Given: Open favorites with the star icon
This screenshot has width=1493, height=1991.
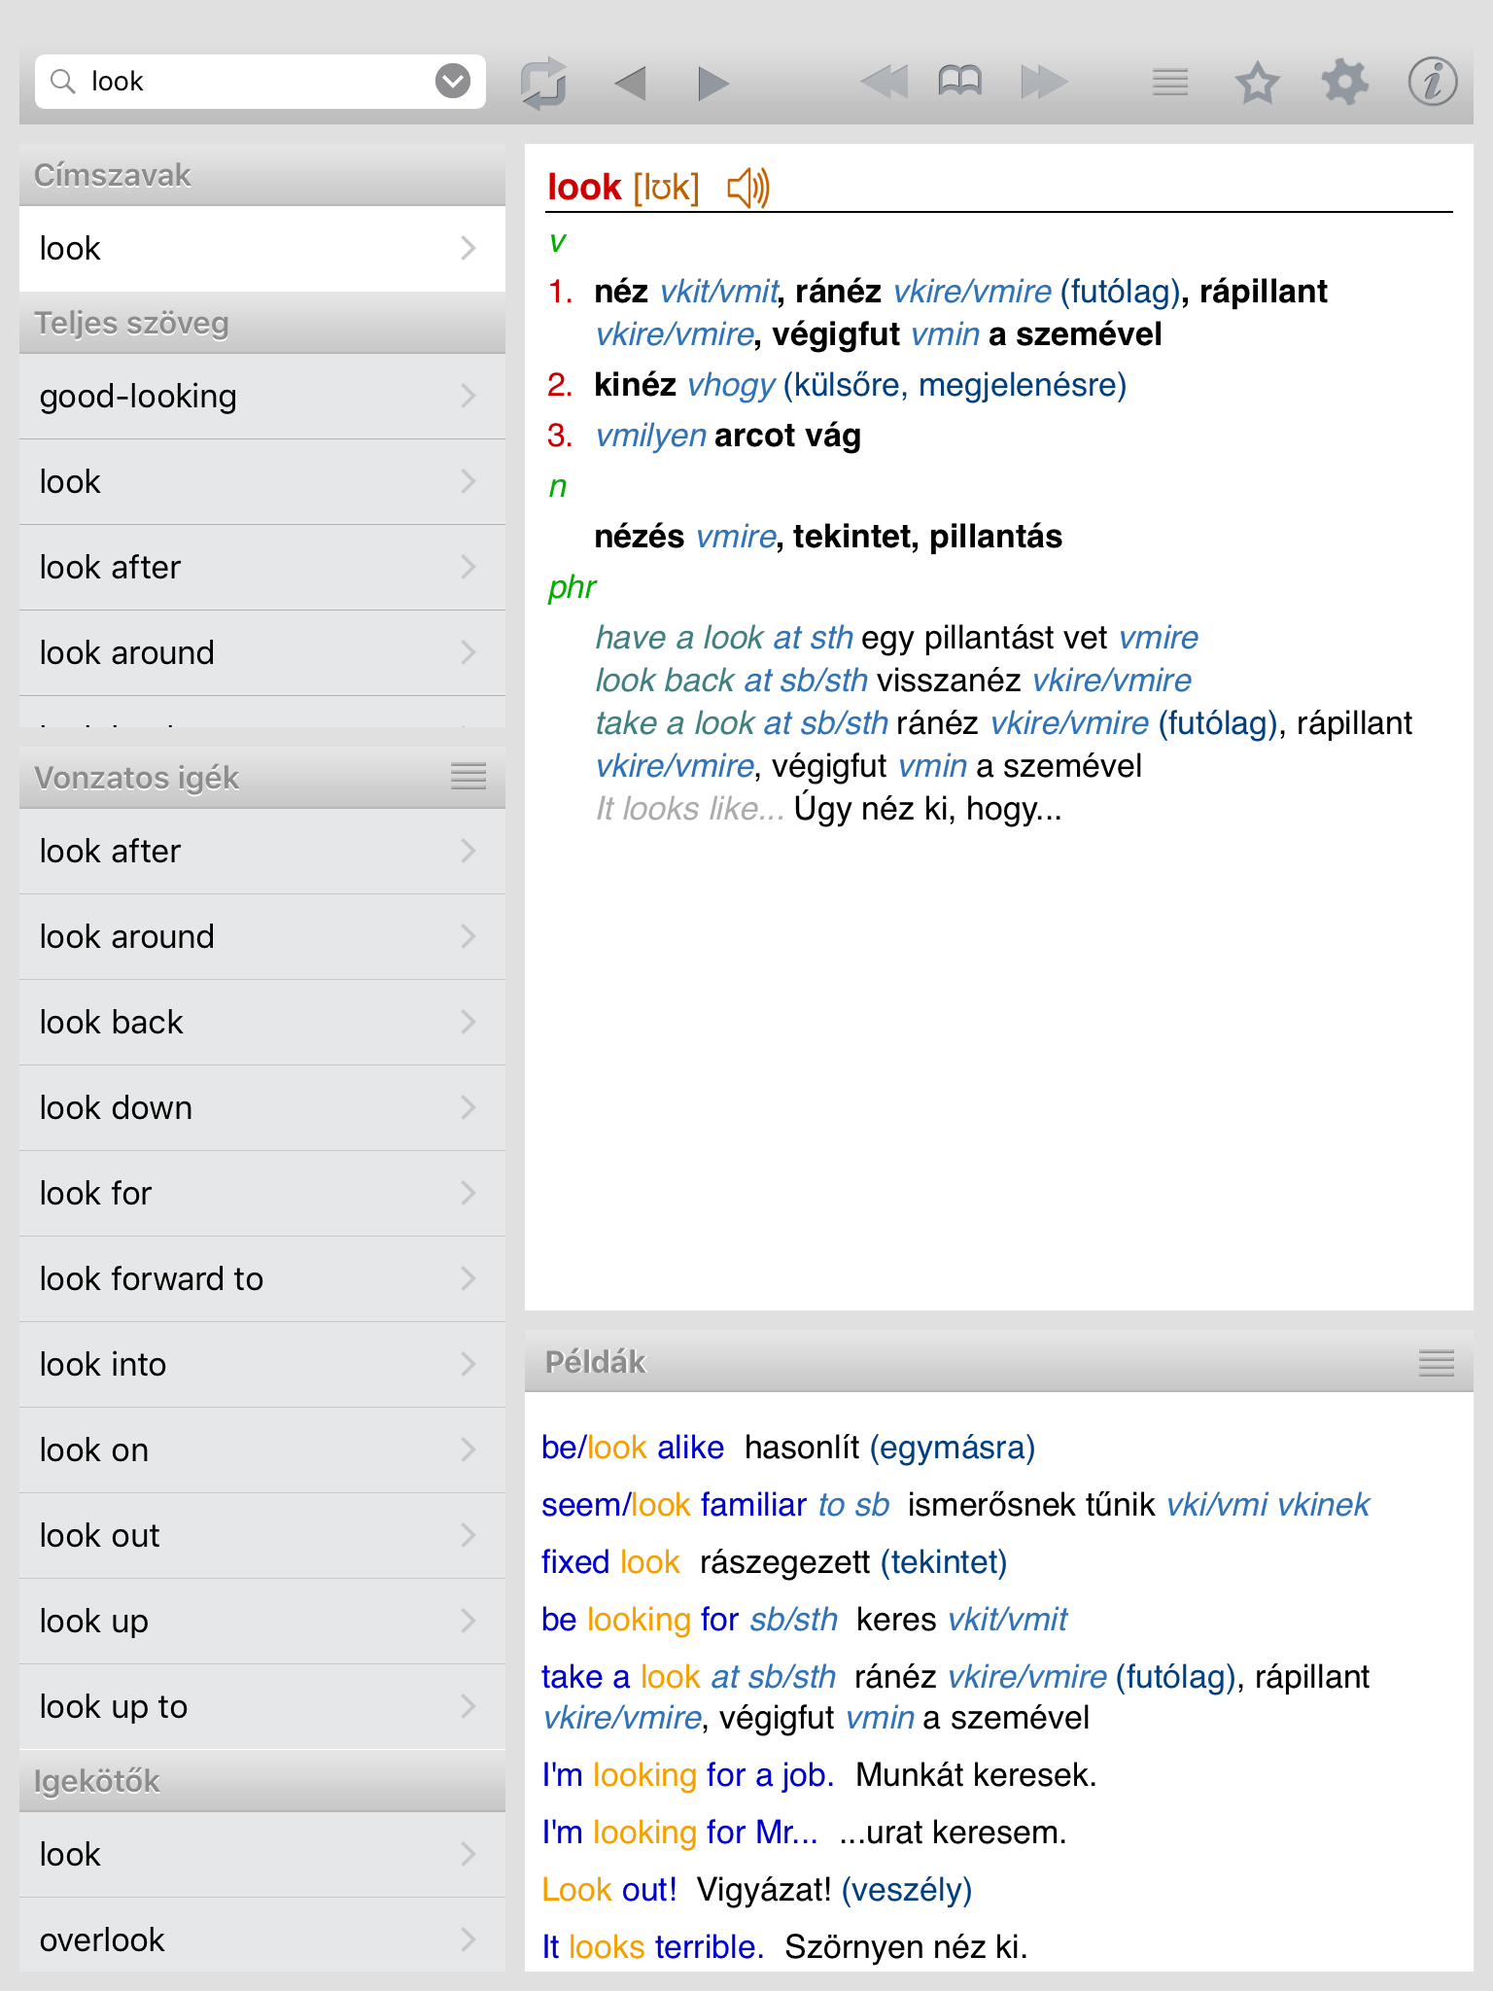Looking at the screenshot, I should [x=1257, y=82].
